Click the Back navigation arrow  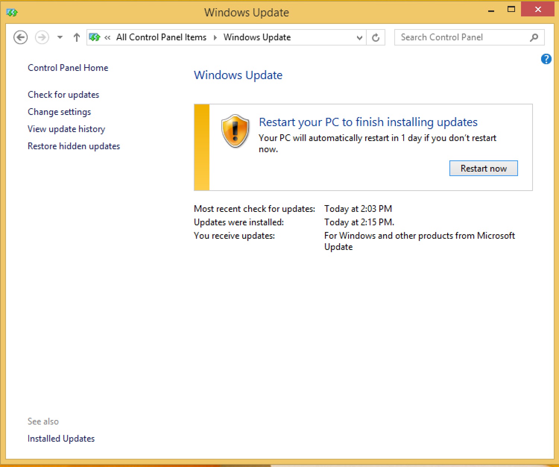click(20, 37)
